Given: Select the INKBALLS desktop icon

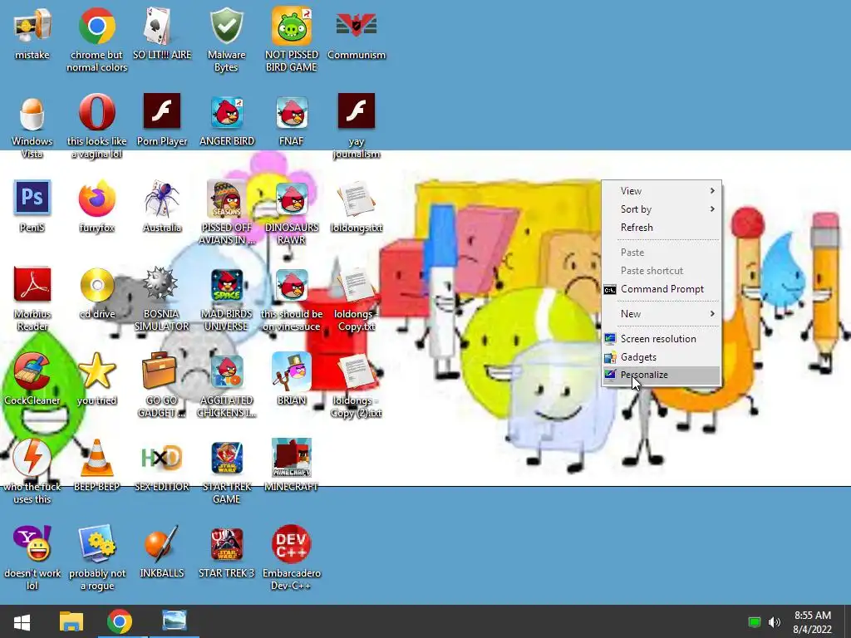Looking at the screenshot, I should 162,543.
